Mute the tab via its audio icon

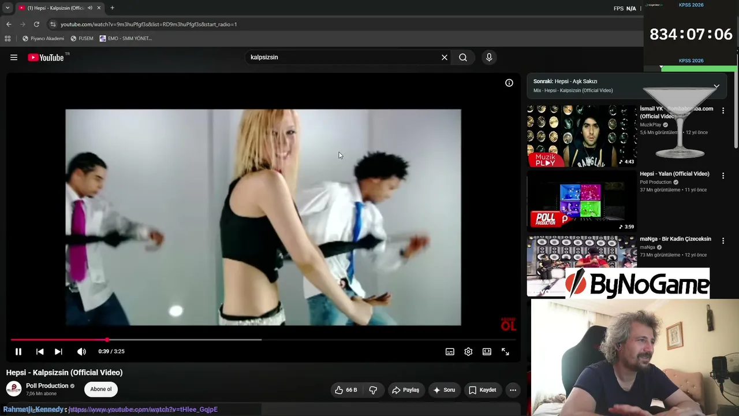click(x=90, y=8)
